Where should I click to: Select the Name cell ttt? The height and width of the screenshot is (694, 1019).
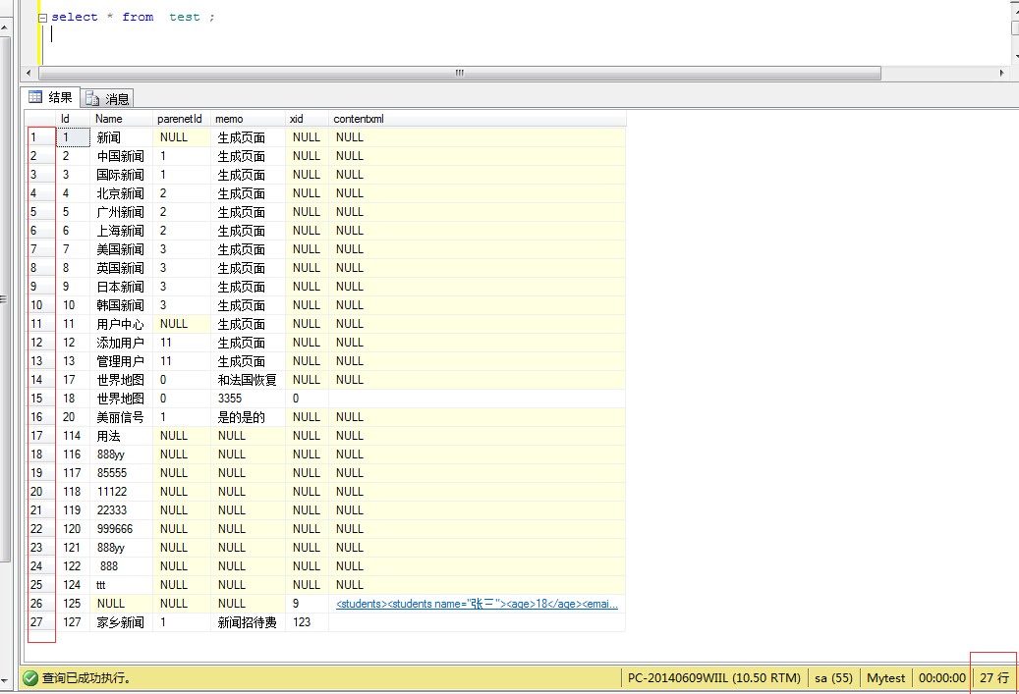click(121, 586)
